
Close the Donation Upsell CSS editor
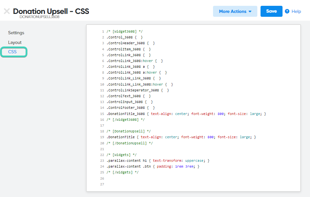coord(7,11)
